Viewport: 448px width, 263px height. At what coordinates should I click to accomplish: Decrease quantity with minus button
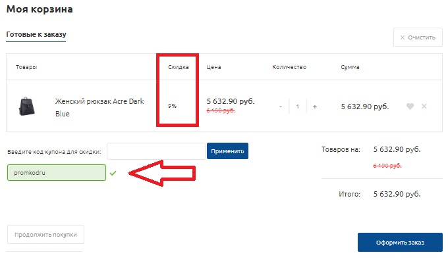pyautogui.click(x=281, y=107)
